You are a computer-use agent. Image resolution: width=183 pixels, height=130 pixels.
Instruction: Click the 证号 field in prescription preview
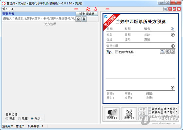coord(127,39)
